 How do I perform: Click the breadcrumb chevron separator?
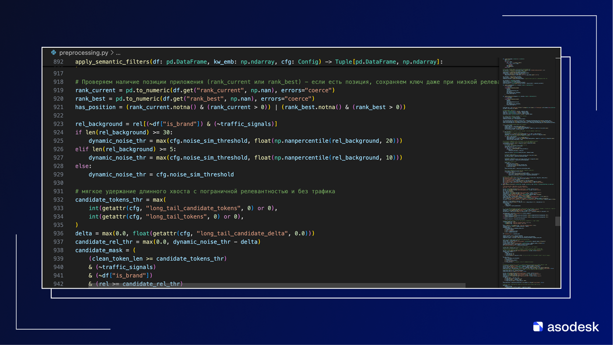coord(112,53)
